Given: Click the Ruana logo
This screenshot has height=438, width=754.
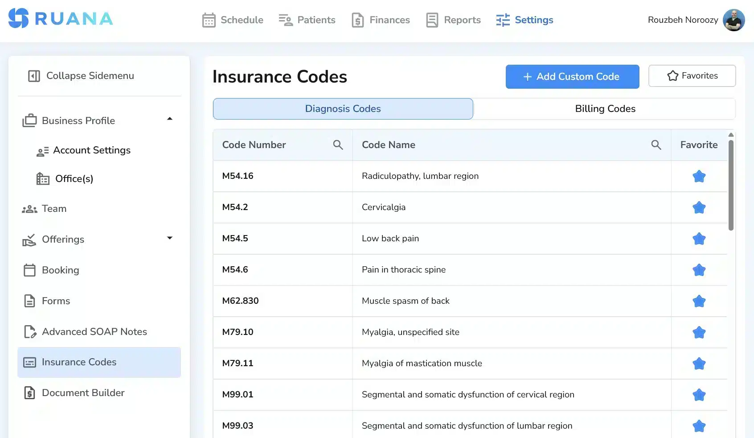Looking at the screenshot, I should click(x=60, y=18).
